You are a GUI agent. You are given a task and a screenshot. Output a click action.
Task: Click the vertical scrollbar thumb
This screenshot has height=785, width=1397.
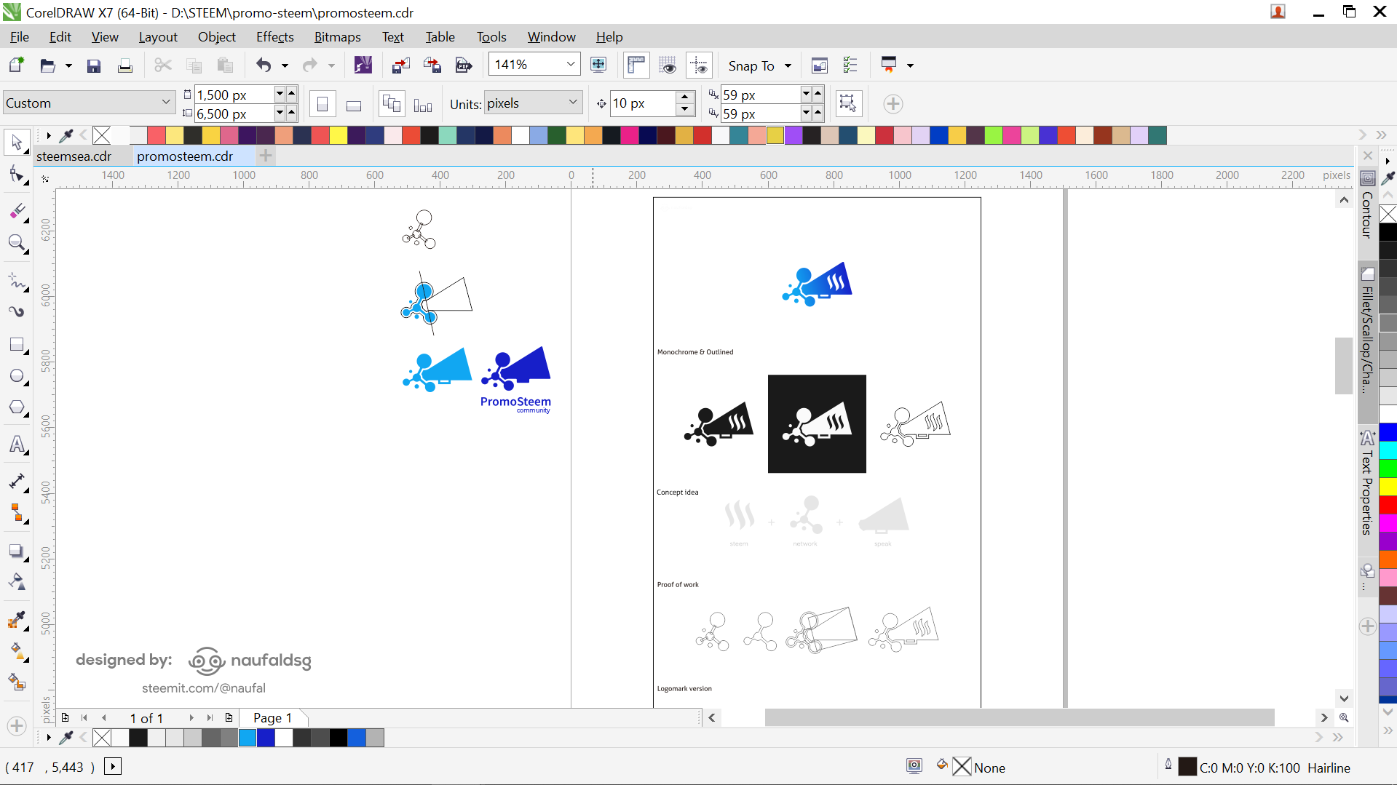point(1344,366)
